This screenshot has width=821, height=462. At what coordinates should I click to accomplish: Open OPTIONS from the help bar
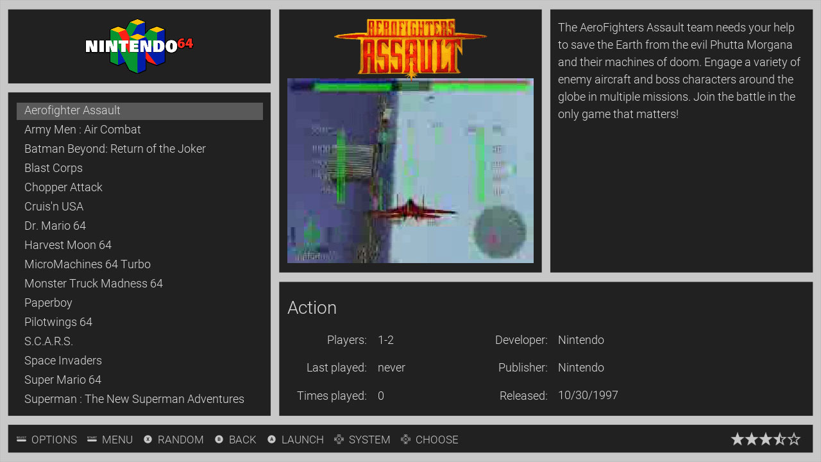pyautogui.click(x=54, y=440)
